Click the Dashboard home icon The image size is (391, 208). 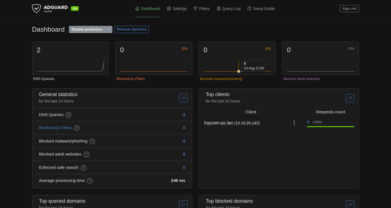click(137, 9)
